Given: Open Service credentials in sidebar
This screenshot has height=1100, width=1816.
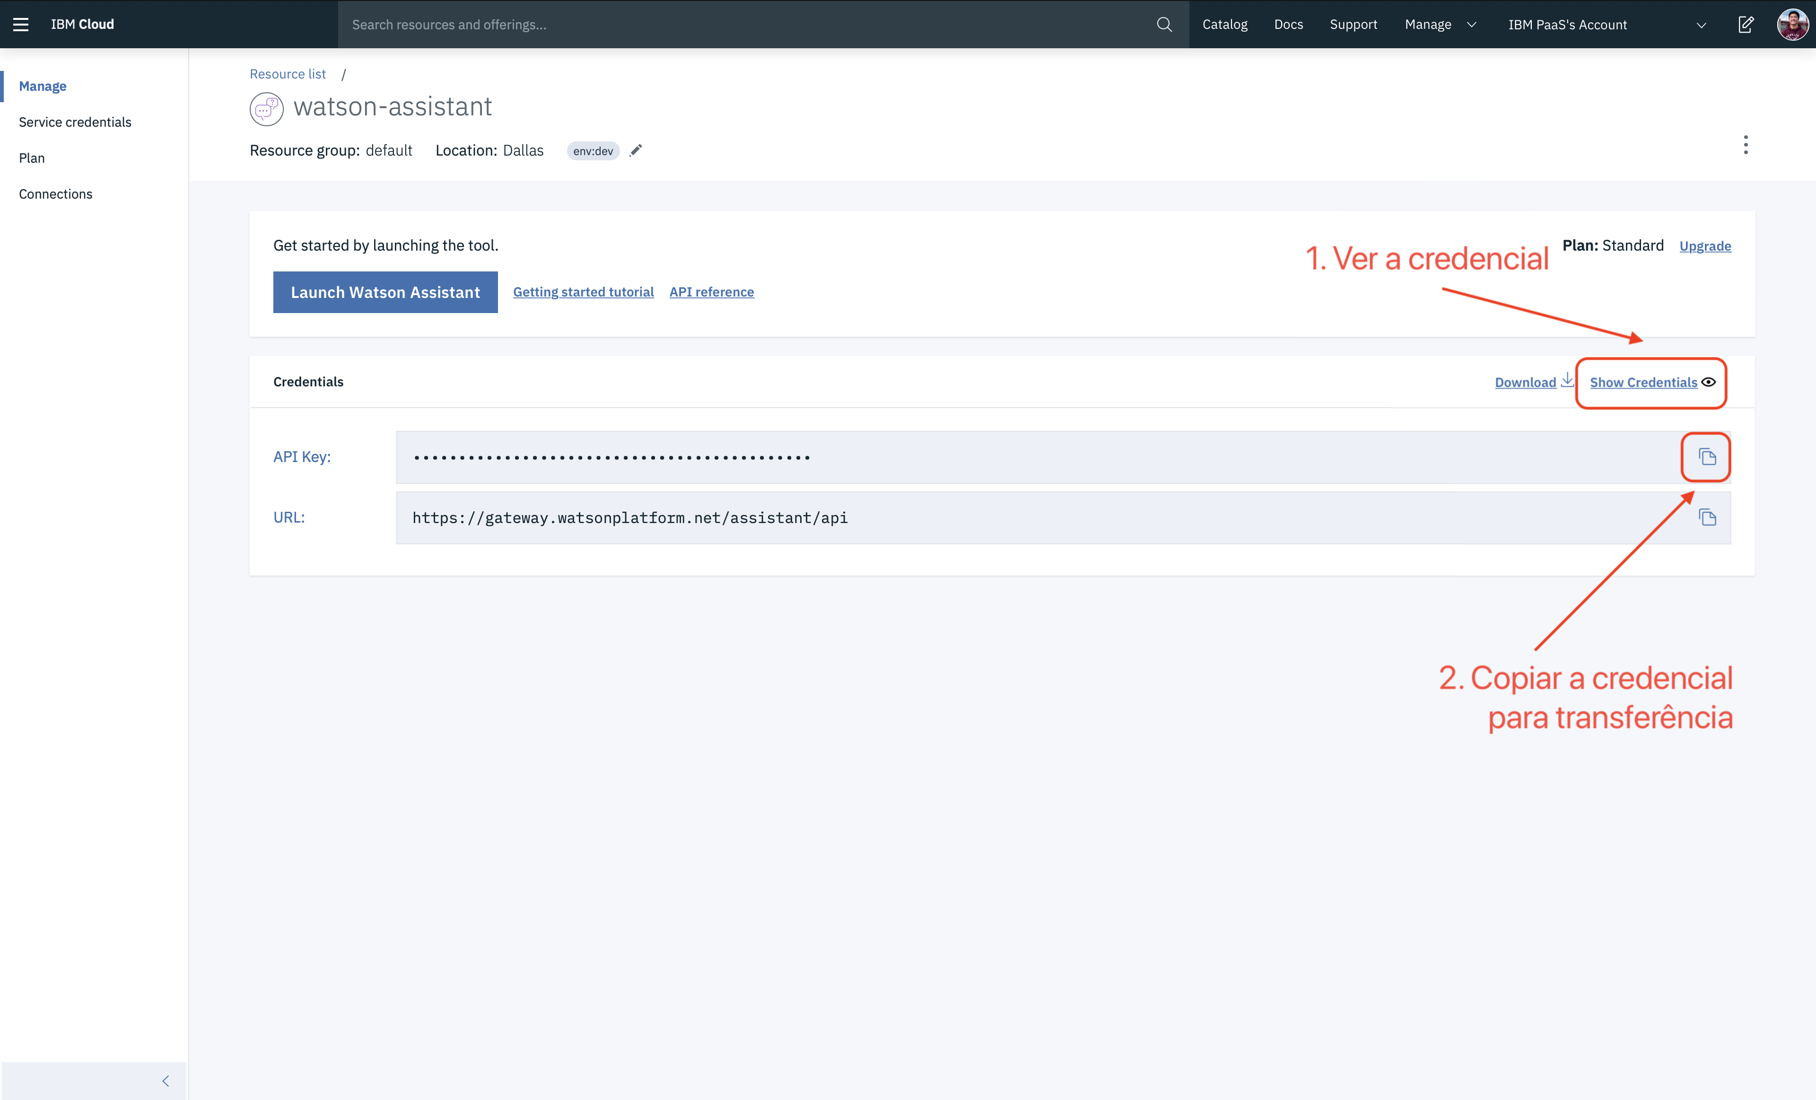Looking at the screenshot, I should tap(75, 122).
